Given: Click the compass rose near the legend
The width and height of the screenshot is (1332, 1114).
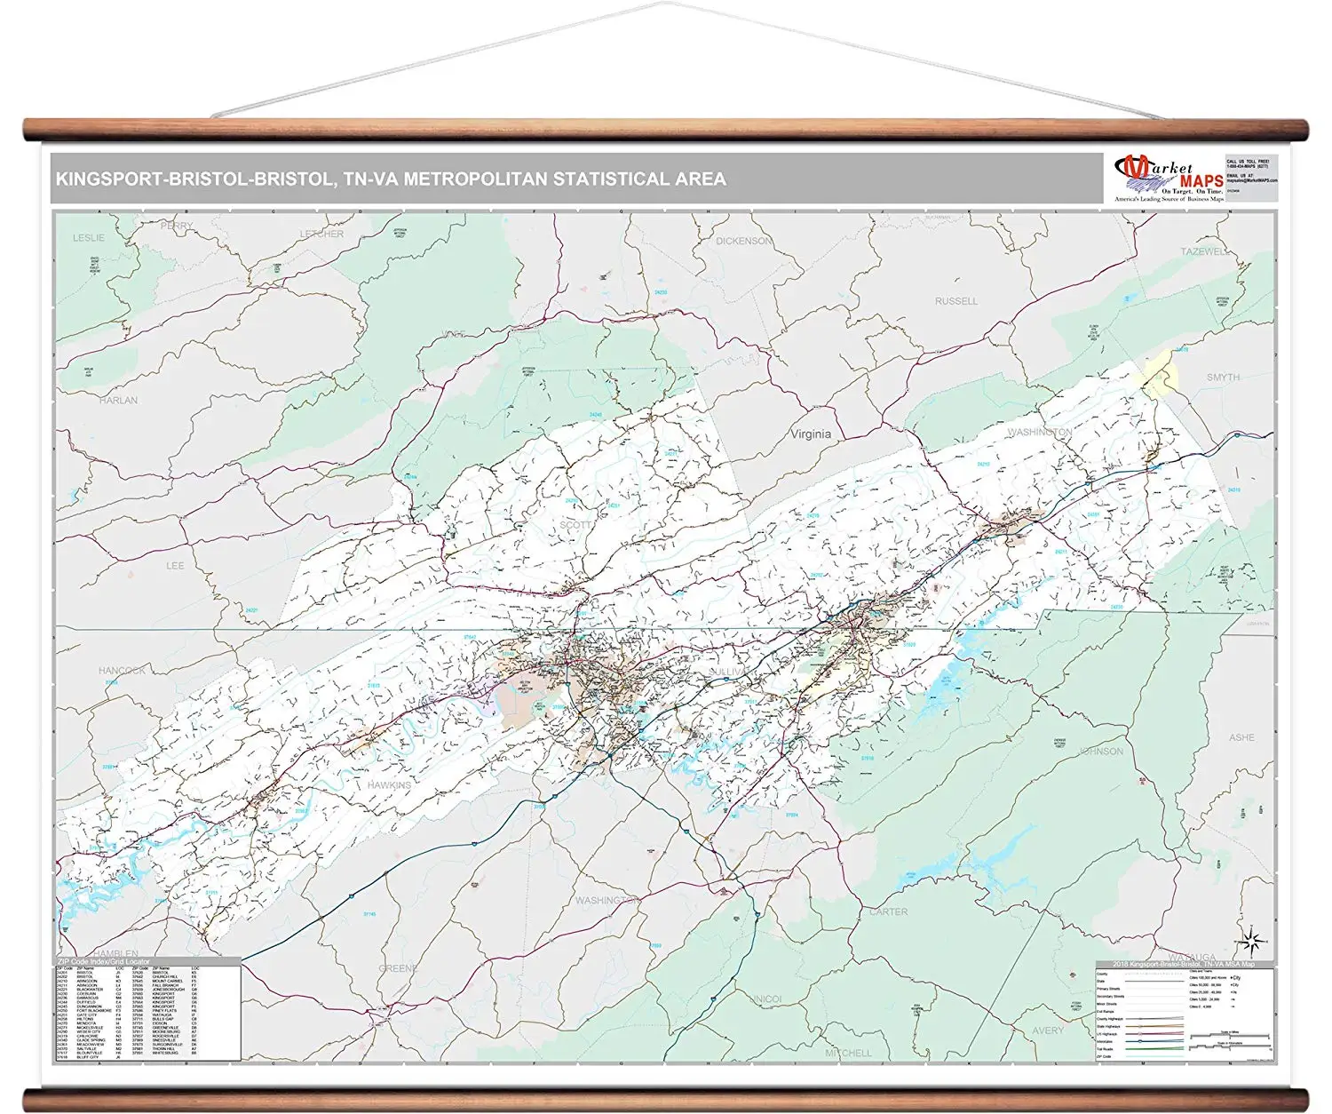Looking at the screenshot, I should pos(1251,942).
